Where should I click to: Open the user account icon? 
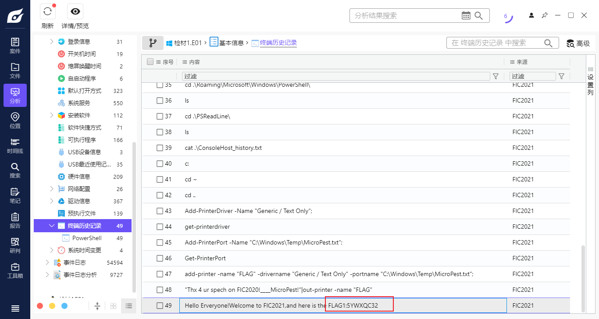531,15
